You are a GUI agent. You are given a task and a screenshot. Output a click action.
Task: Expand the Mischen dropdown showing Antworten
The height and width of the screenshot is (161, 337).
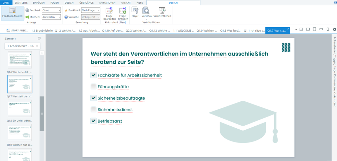[x=51, y=17]
